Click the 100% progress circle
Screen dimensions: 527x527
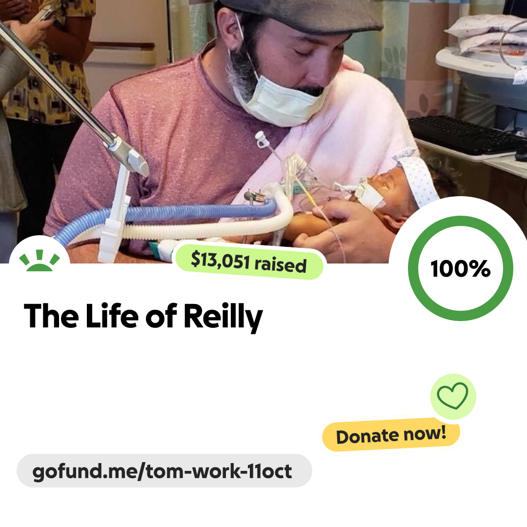pos(461,268)
